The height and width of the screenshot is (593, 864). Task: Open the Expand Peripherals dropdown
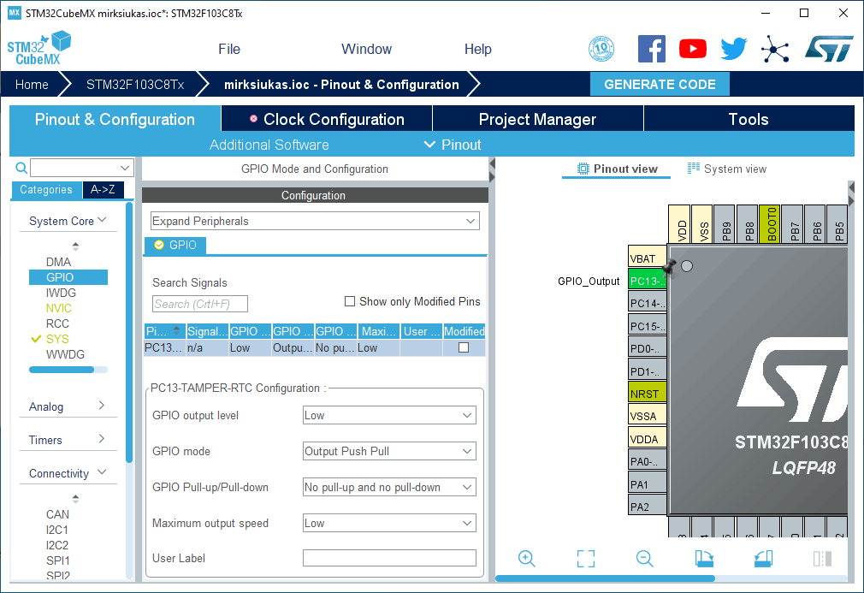click(x=315, y=221)
